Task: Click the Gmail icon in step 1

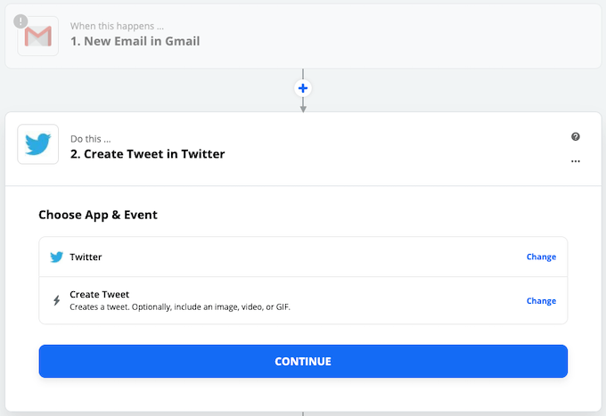Action: coord(38,36)
